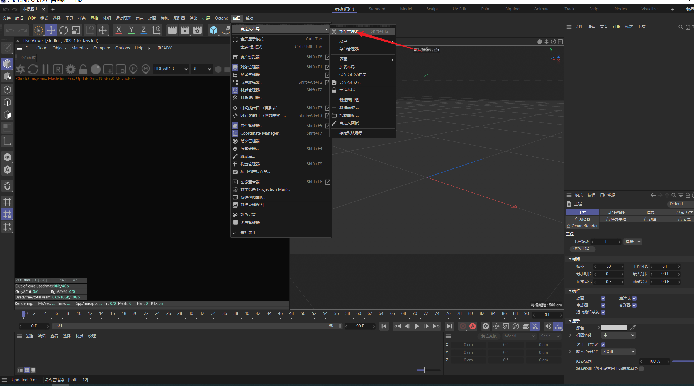The image size is (694, 386).
Task: Toggle autokeying red A button
Action: point(473,326)
